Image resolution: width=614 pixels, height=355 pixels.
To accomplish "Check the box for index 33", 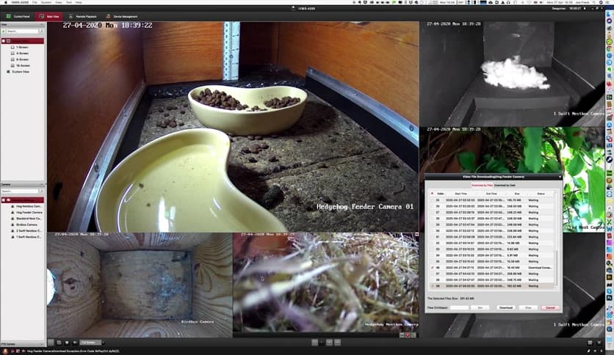I will point(433,249).
